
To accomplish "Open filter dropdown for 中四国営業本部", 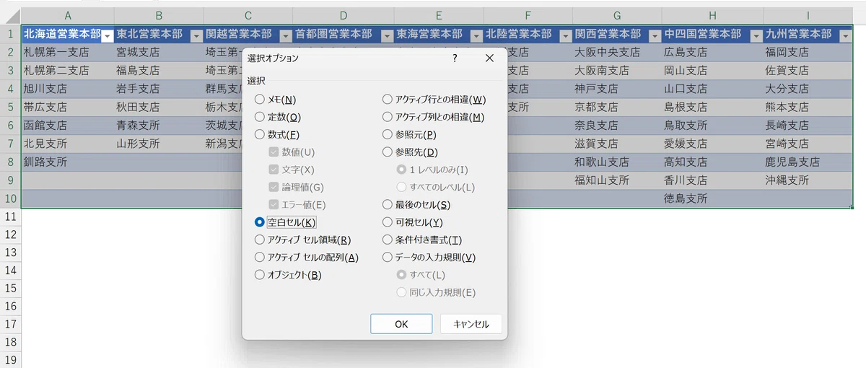I will point(756,35).
